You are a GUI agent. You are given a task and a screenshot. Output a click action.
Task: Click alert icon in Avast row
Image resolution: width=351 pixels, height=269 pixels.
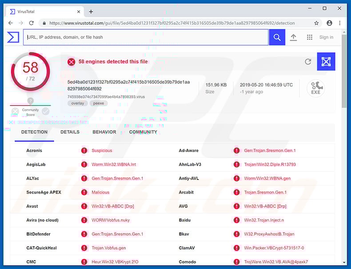(x=84, y=206)
